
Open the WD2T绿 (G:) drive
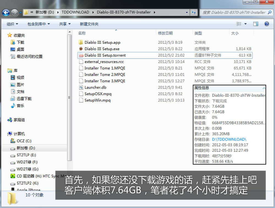(x=27, y=169)
